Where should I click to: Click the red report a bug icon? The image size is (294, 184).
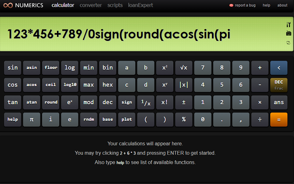pos(231,5)
